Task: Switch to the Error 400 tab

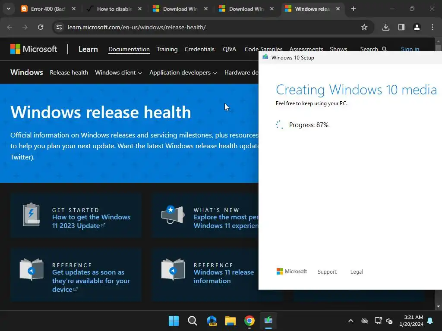Action: (48, 9)
